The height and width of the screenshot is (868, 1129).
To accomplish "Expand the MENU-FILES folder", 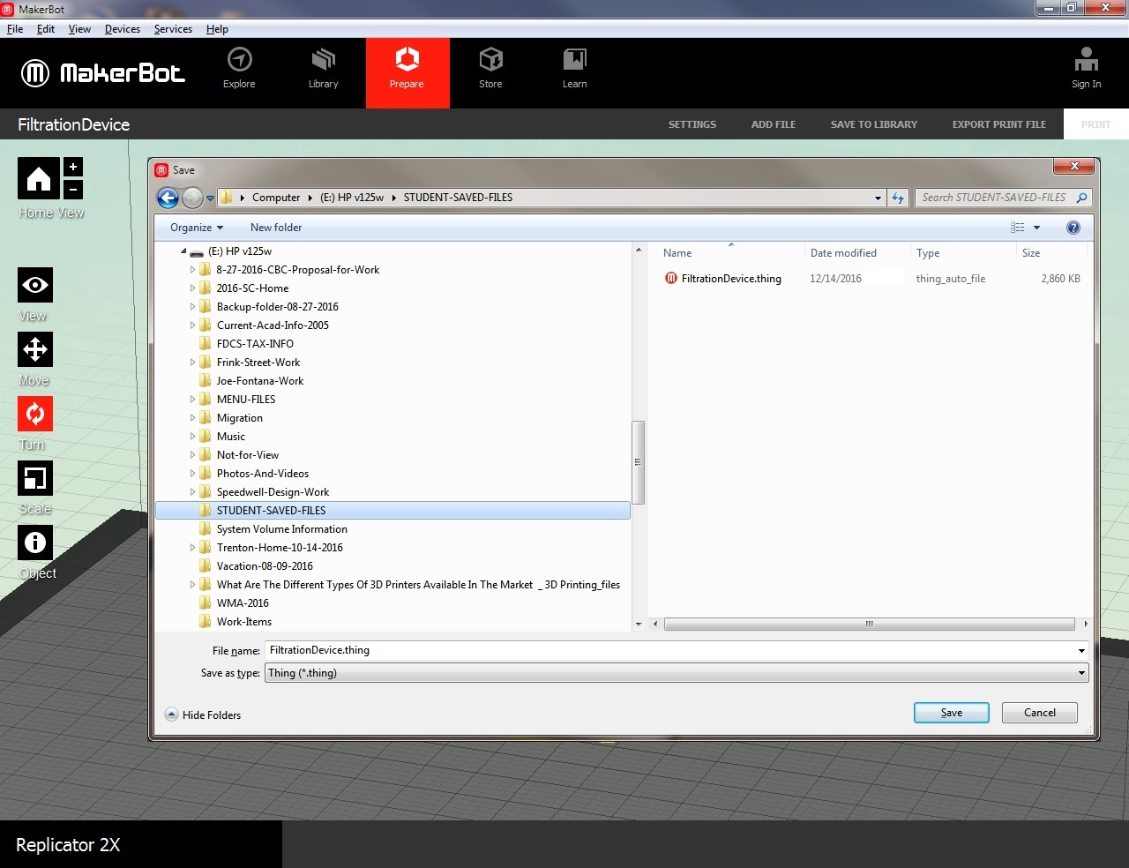I will 192,400.
